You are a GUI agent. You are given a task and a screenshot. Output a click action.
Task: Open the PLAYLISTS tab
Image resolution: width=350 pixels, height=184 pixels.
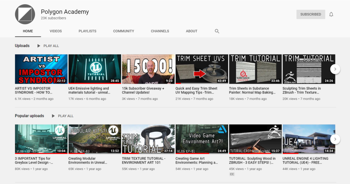(x=87, y=31)
